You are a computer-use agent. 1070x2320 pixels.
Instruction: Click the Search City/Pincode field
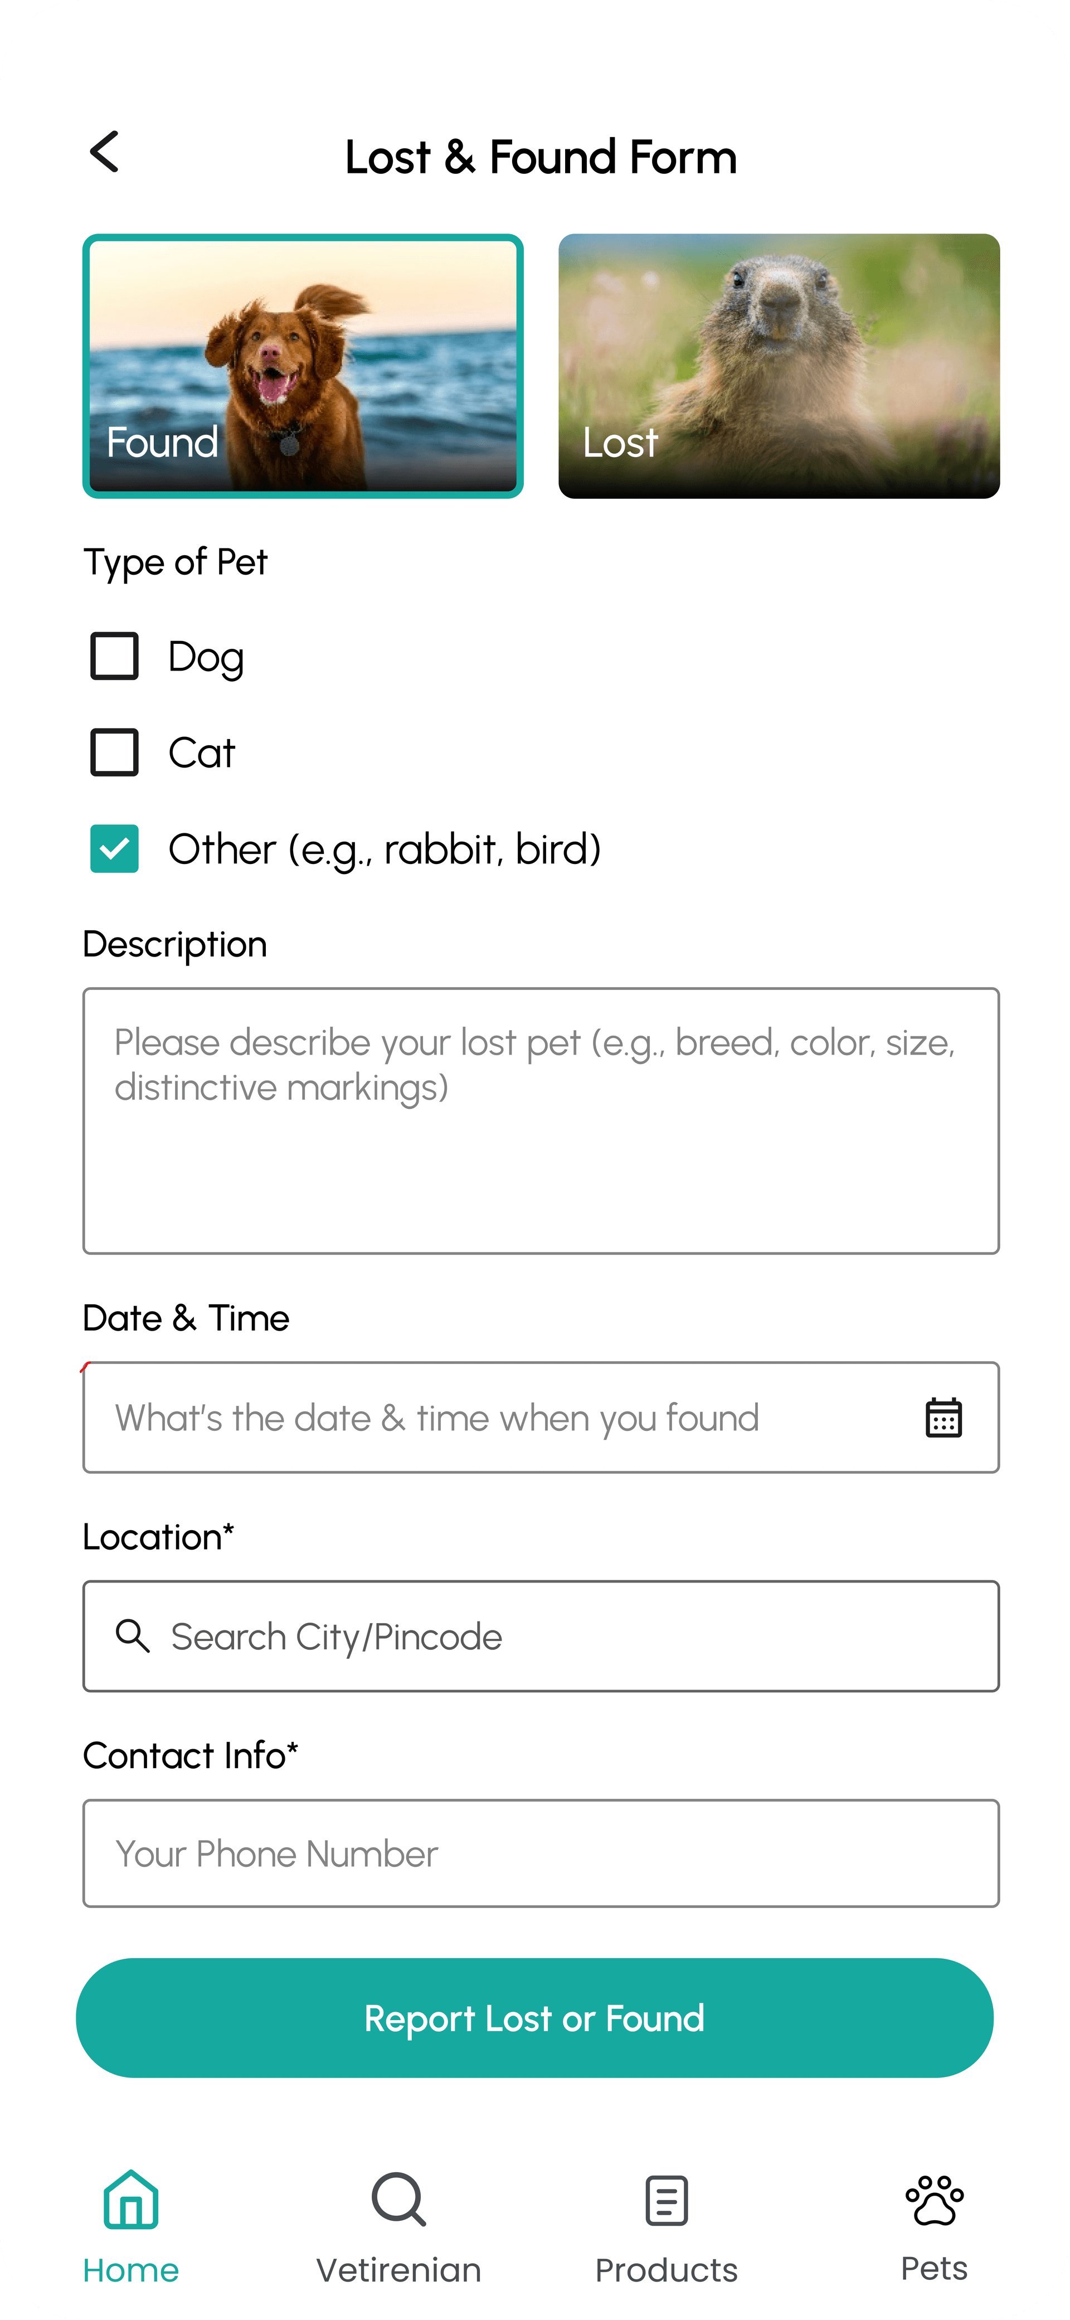point(541,1635)
